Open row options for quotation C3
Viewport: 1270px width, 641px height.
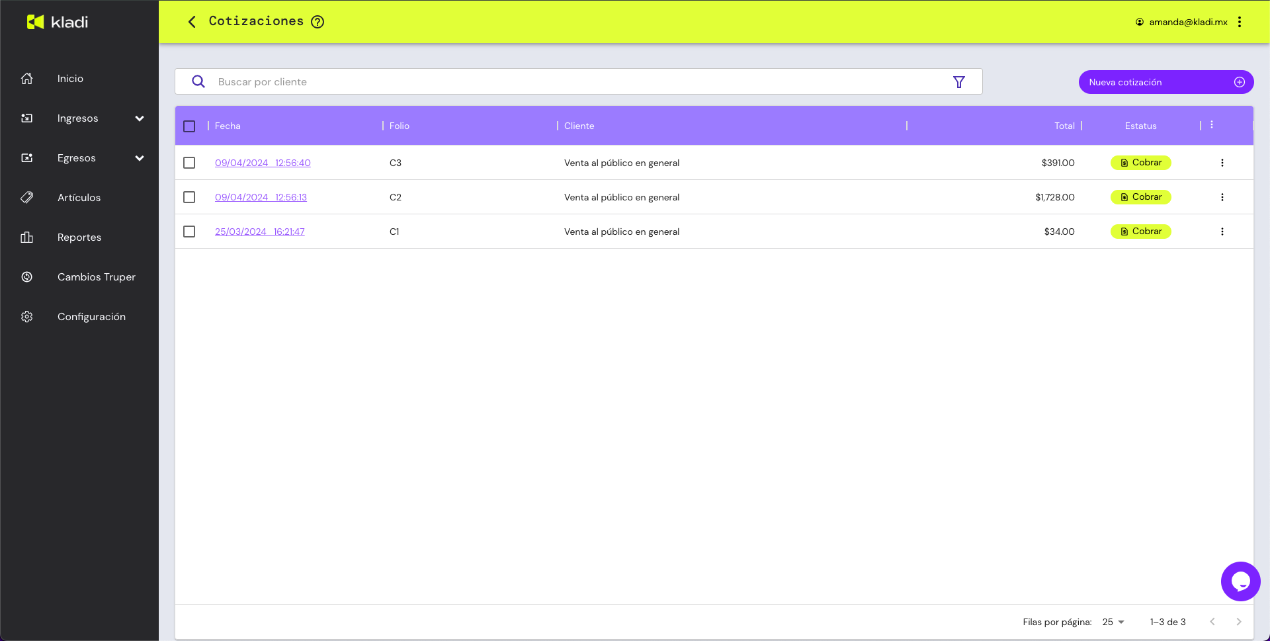pyautogui.click(x=1222, y=163)
